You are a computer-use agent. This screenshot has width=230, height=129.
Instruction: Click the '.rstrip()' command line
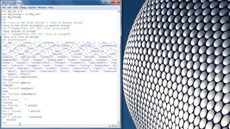point(22,117)
